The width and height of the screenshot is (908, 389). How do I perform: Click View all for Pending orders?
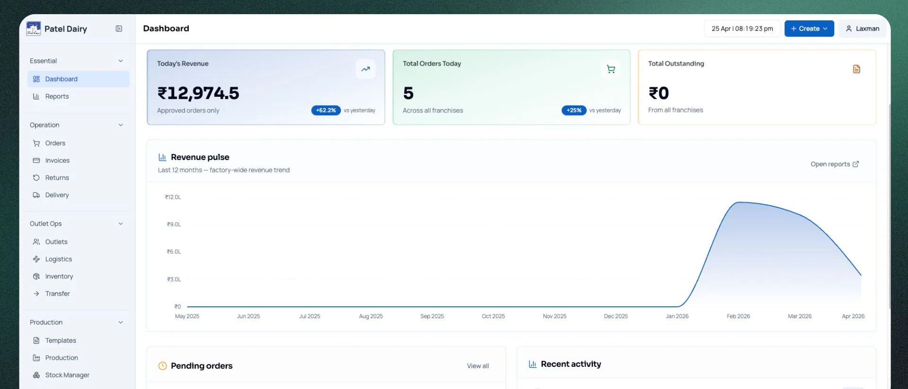tap(478, 366)
